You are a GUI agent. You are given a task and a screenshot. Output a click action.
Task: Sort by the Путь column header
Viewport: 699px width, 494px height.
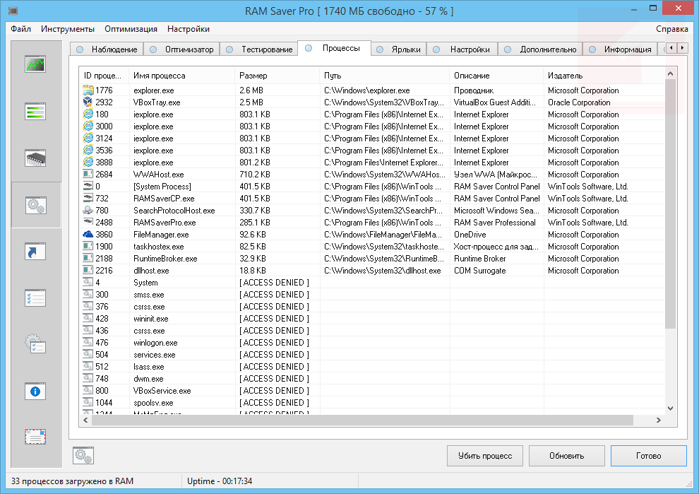[x=385, y=76]
